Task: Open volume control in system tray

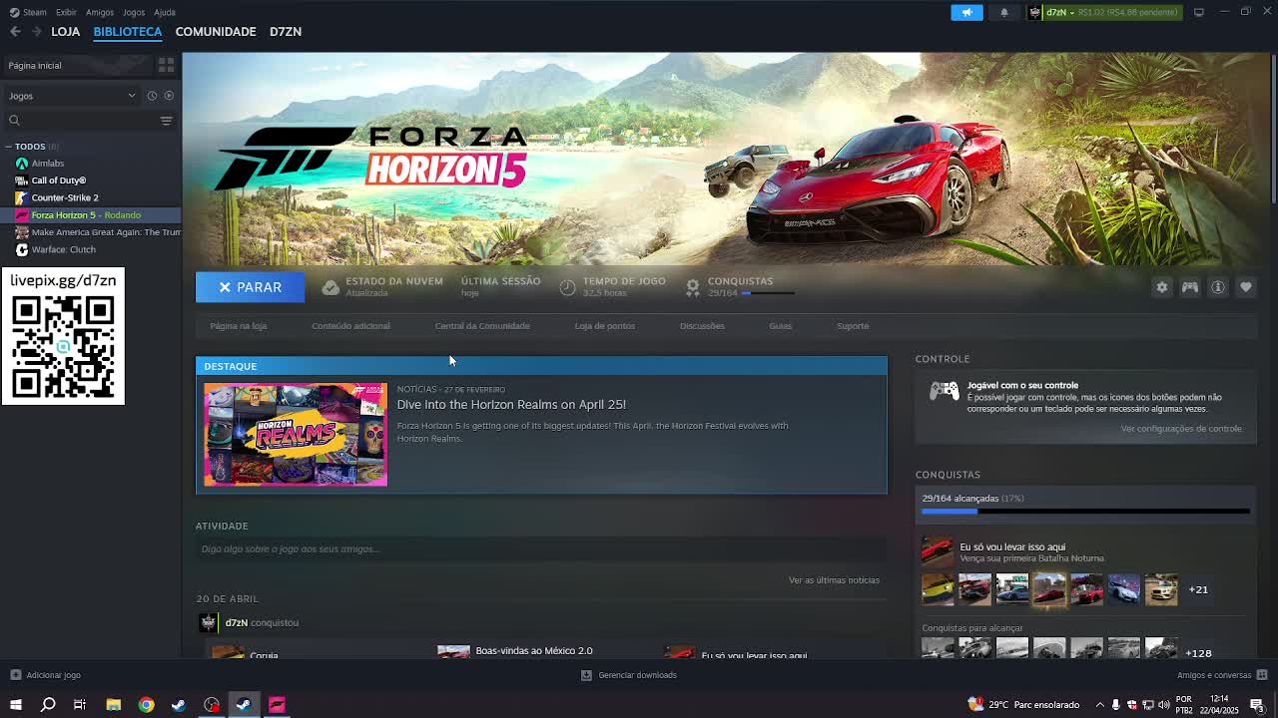Action: tap(1164, 705)
